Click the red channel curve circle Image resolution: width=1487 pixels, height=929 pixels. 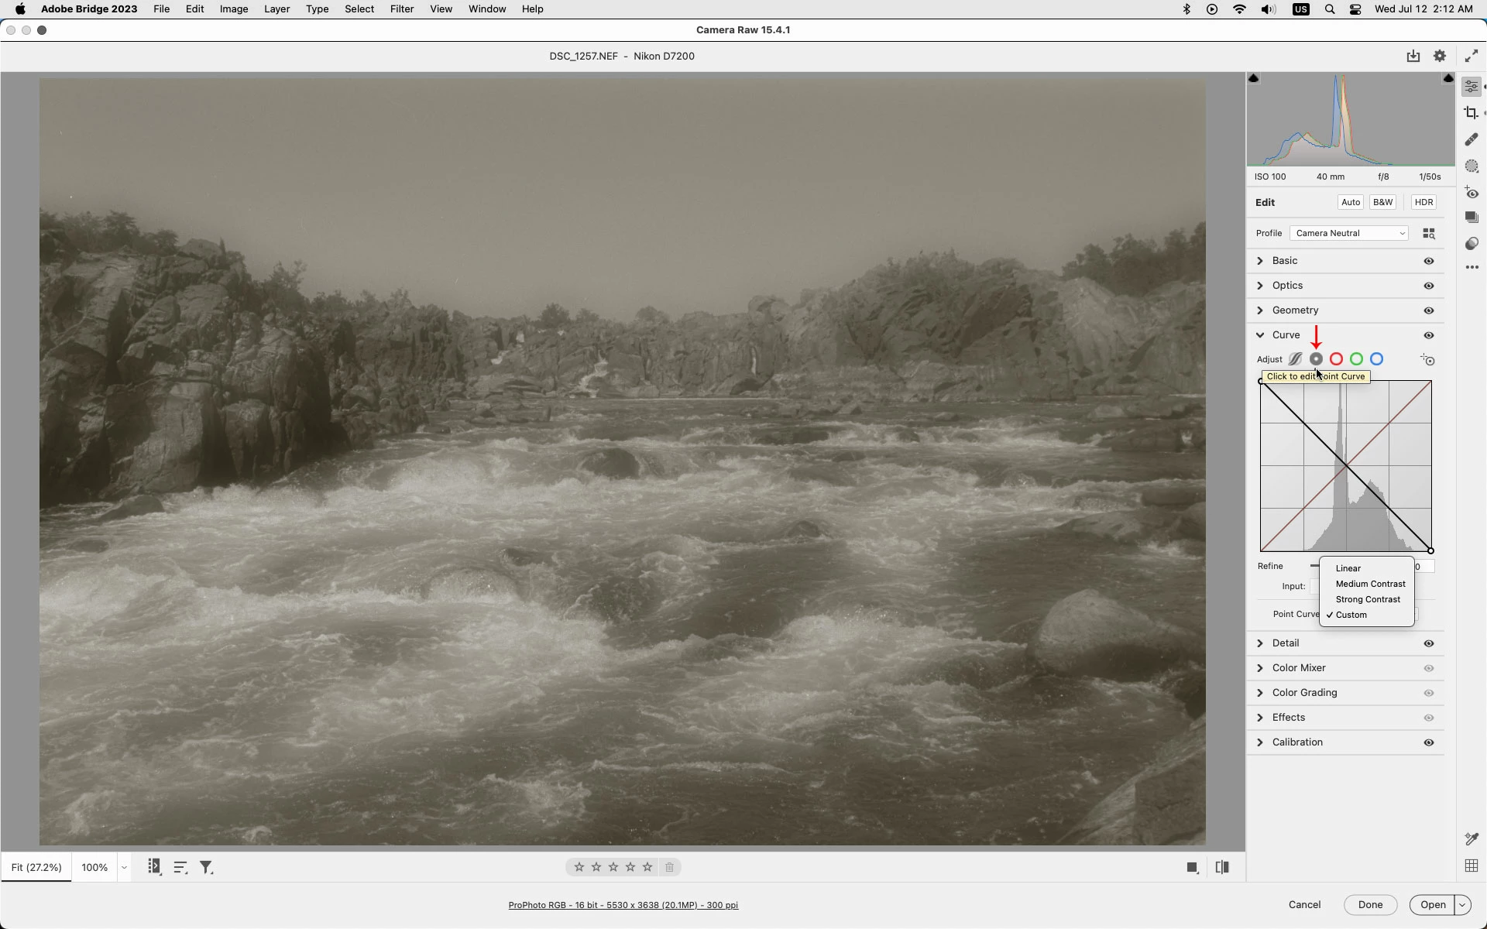click(x=1336, y=359)
